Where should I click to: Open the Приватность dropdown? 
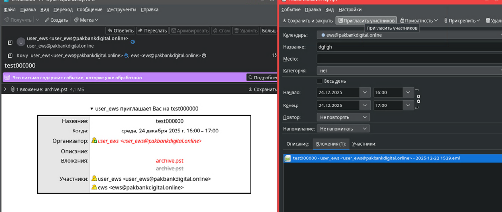(x=419, y=21)
